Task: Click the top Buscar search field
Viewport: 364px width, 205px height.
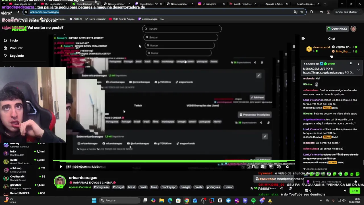Action: point(182,29)
